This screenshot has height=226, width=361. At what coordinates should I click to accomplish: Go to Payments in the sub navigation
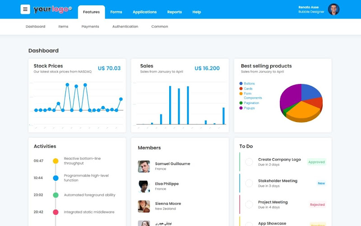90,27
